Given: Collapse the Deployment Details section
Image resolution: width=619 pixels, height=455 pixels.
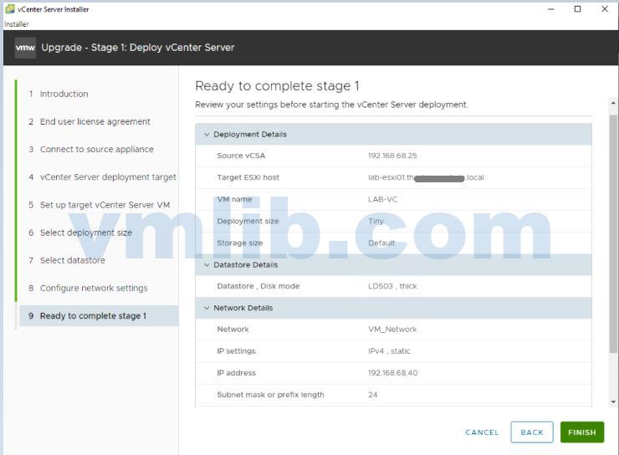Looking at the screenshot, I should pyautogui.click(x=207, y=135).
